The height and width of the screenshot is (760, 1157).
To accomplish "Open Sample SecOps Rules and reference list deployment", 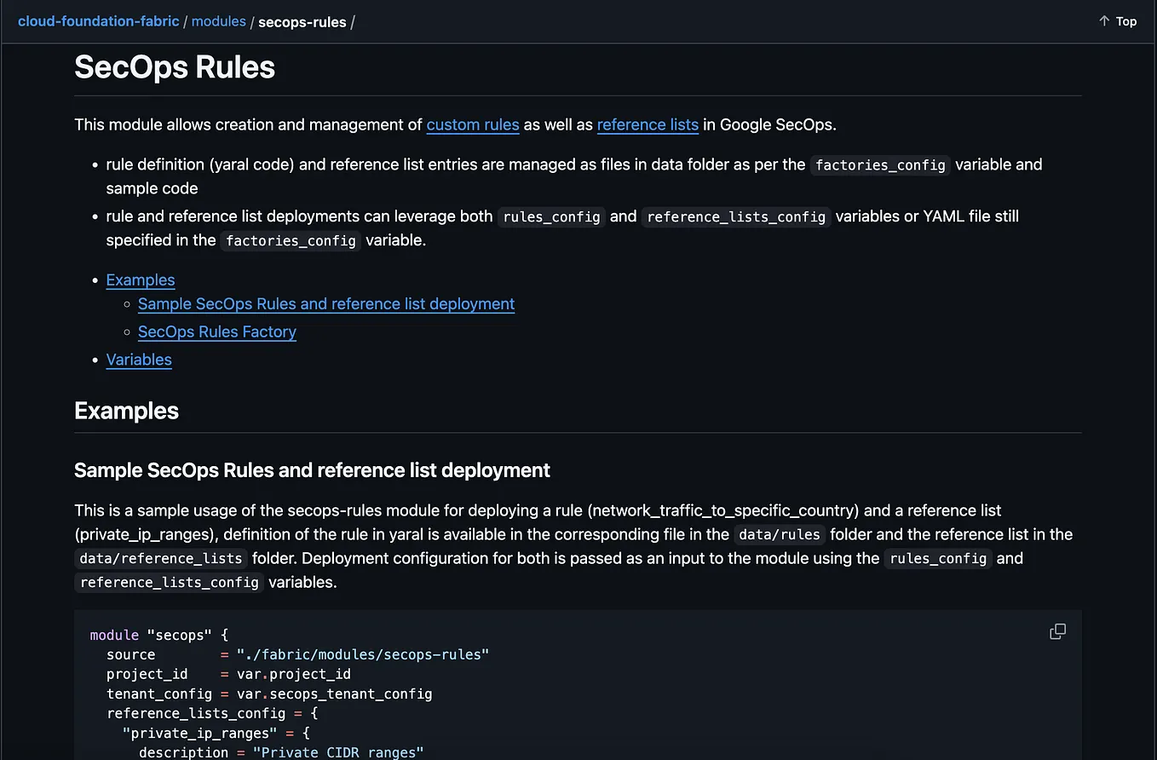I will [326, 303].
